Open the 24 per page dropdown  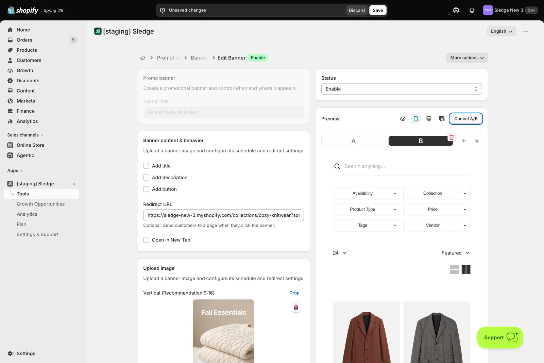click(x=339, y=253)
